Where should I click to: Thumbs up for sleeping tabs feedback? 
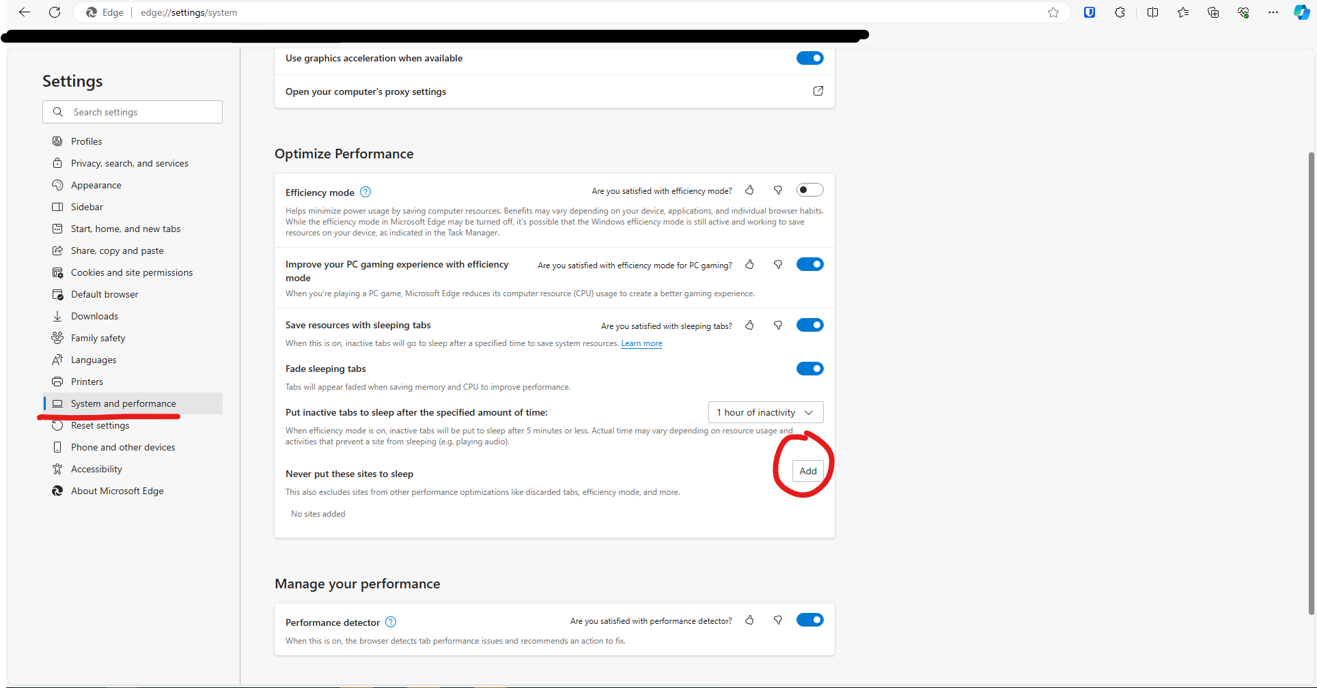749,326
